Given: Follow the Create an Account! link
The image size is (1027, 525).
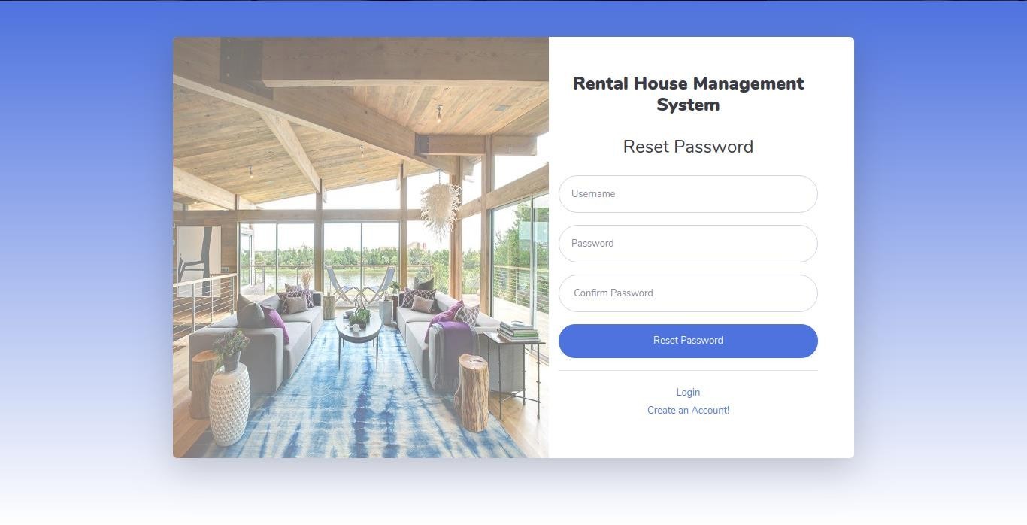Looking at the screenshot, I should pos(688,410).
